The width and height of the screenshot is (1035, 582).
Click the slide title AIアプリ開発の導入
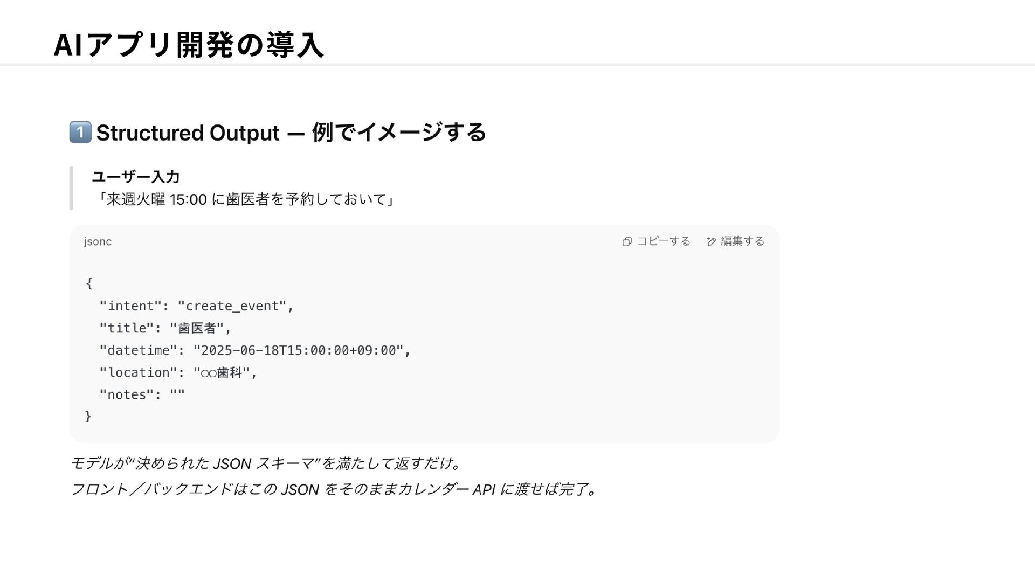pos(189,45)
